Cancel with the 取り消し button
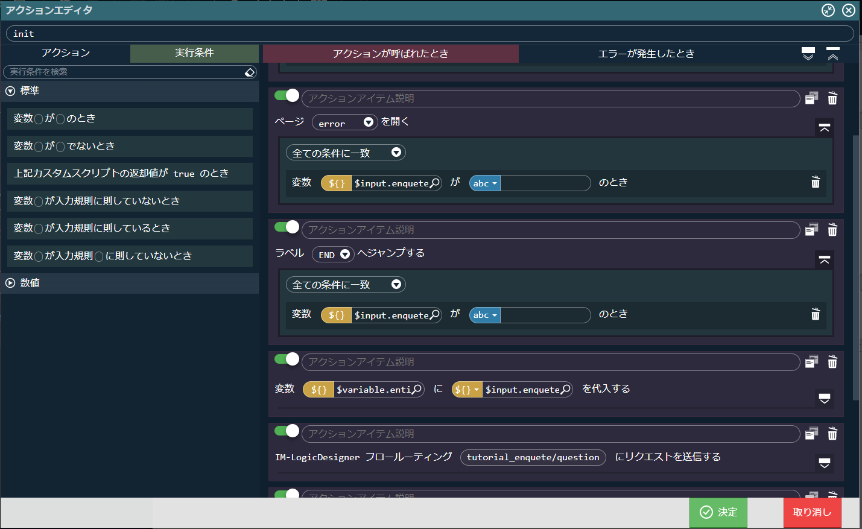This screenshot has width=862, height=529. pos(812,512)
